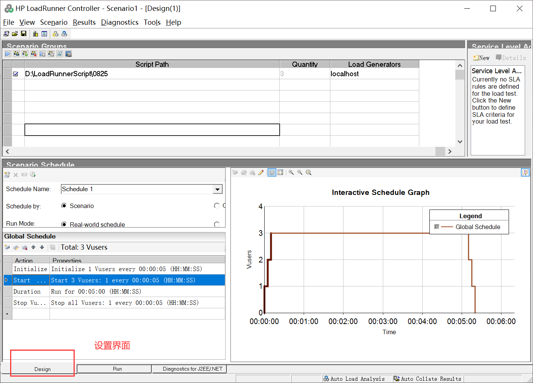
Task: Expand the graph with top-right corner icon
Action: click(525, 172)
